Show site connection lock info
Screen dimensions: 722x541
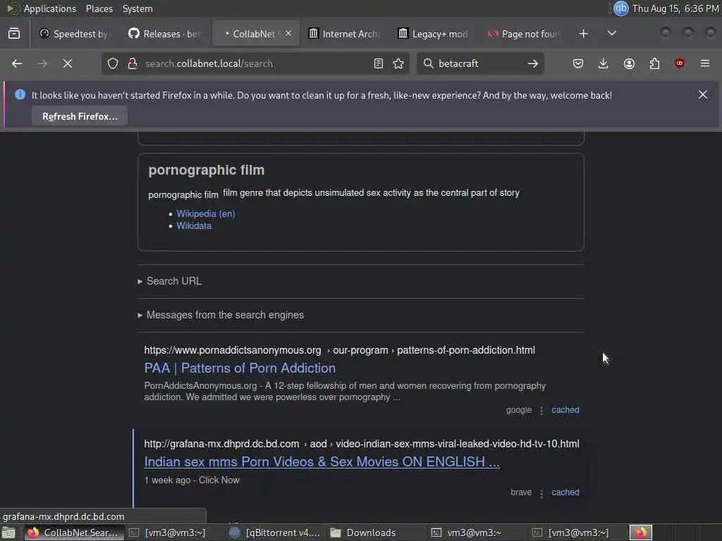[x=133, y=63]
